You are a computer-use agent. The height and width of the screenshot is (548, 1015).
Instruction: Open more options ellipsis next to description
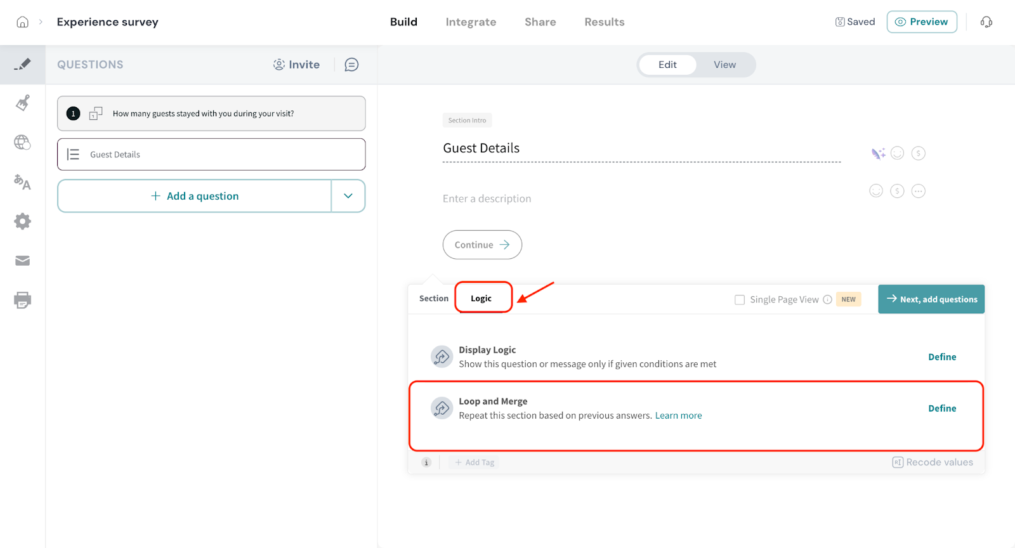[918, 191]
